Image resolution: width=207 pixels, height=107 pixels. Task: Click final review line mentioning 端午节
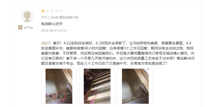(x=104, y=63)
